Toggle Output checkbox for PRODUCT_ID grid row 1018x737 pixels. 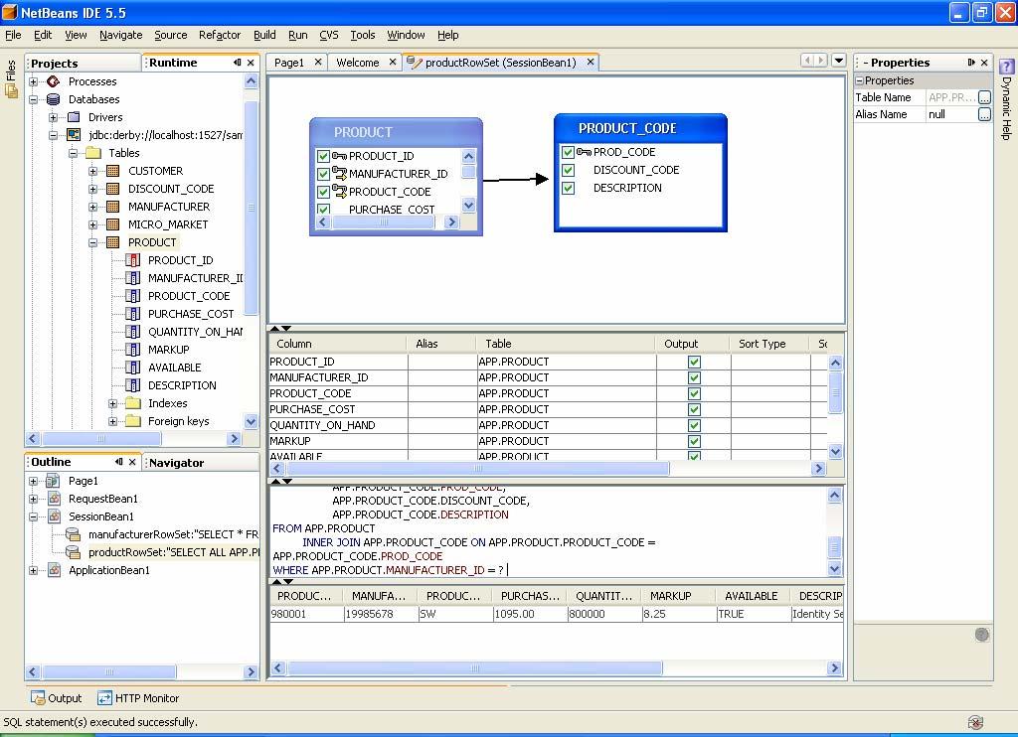(694, 362)
